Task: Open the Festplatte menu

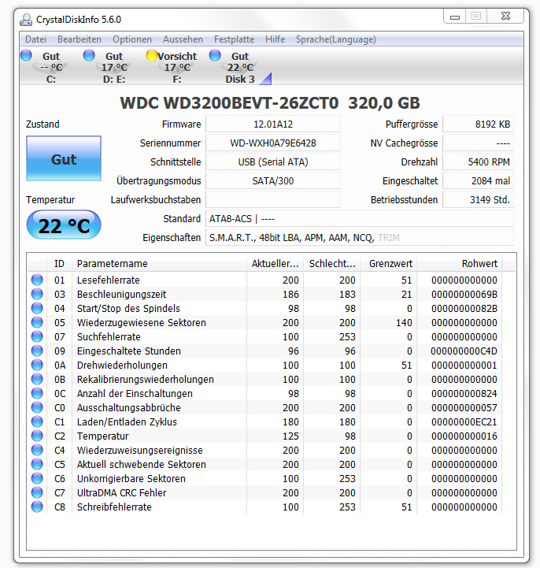Action: coord(234,39)
